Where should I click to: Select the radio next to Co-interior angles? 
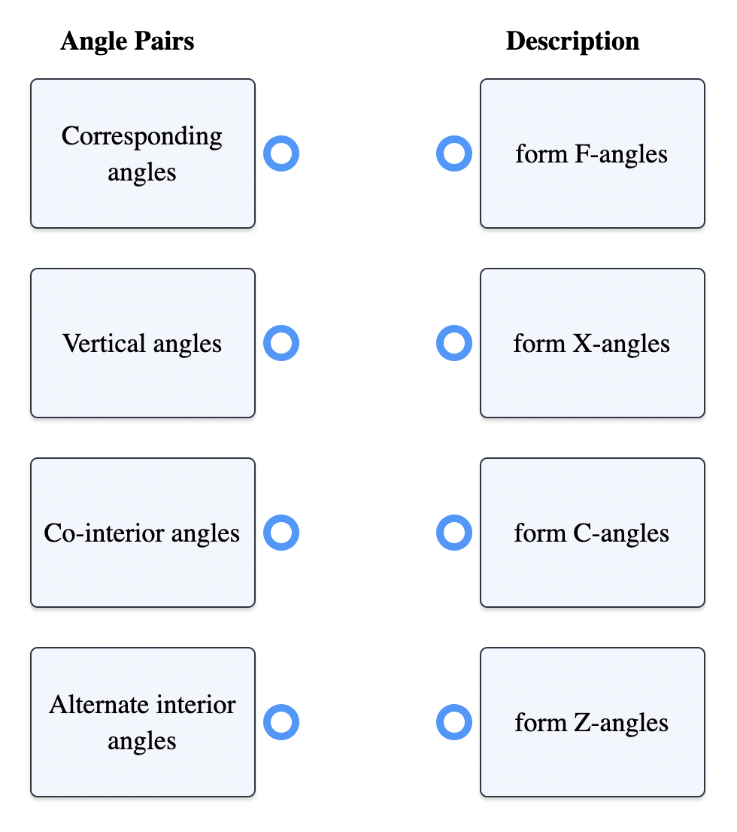click(x=281, y=533)
